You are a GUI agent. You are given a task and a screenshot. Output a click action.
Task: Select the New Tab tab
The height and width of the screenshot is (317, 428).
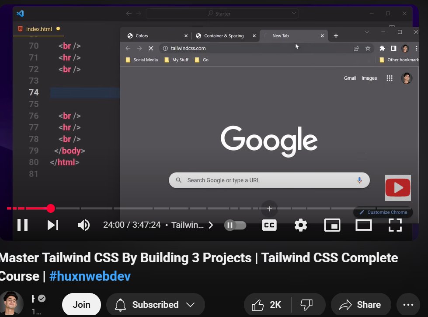[293, 36]
